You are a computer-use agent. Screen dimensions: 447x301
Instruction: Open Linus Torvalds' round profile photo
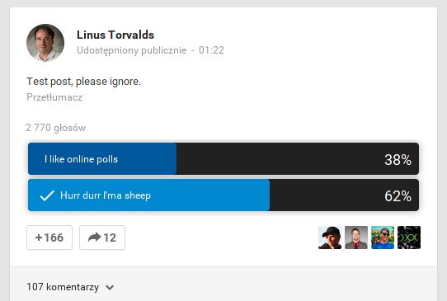click(x=45, y=43)
